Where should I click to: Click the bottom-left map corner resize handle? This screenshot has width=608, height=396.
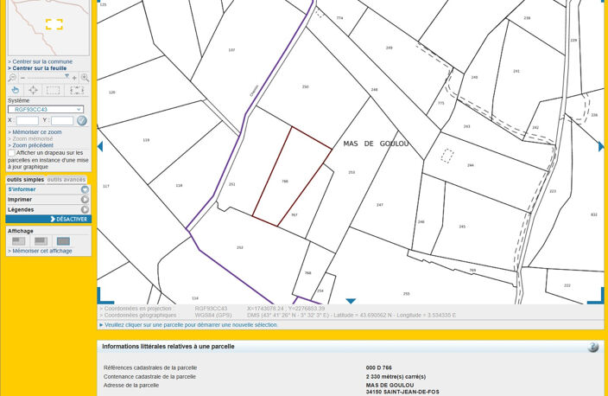point(104,296)
